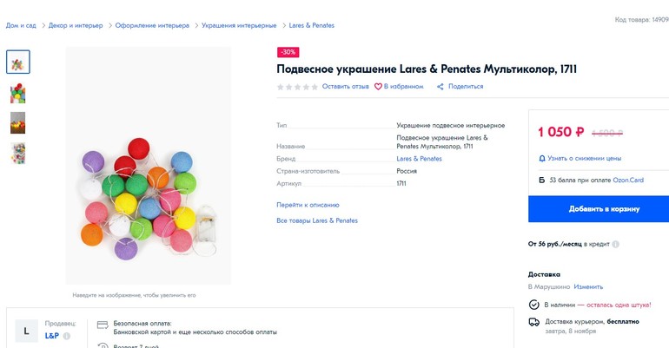Click Изменить to change the delivery location
Screen dimensions: 669x348
[588, 286]
